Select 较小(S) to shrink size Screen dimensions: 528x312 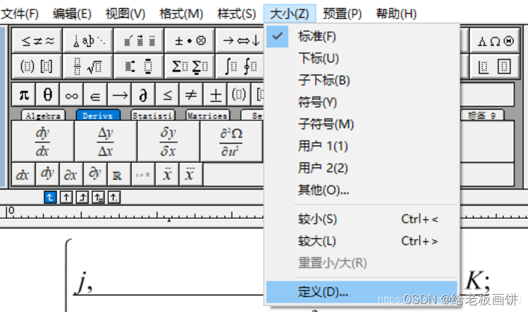pos(362,220)
